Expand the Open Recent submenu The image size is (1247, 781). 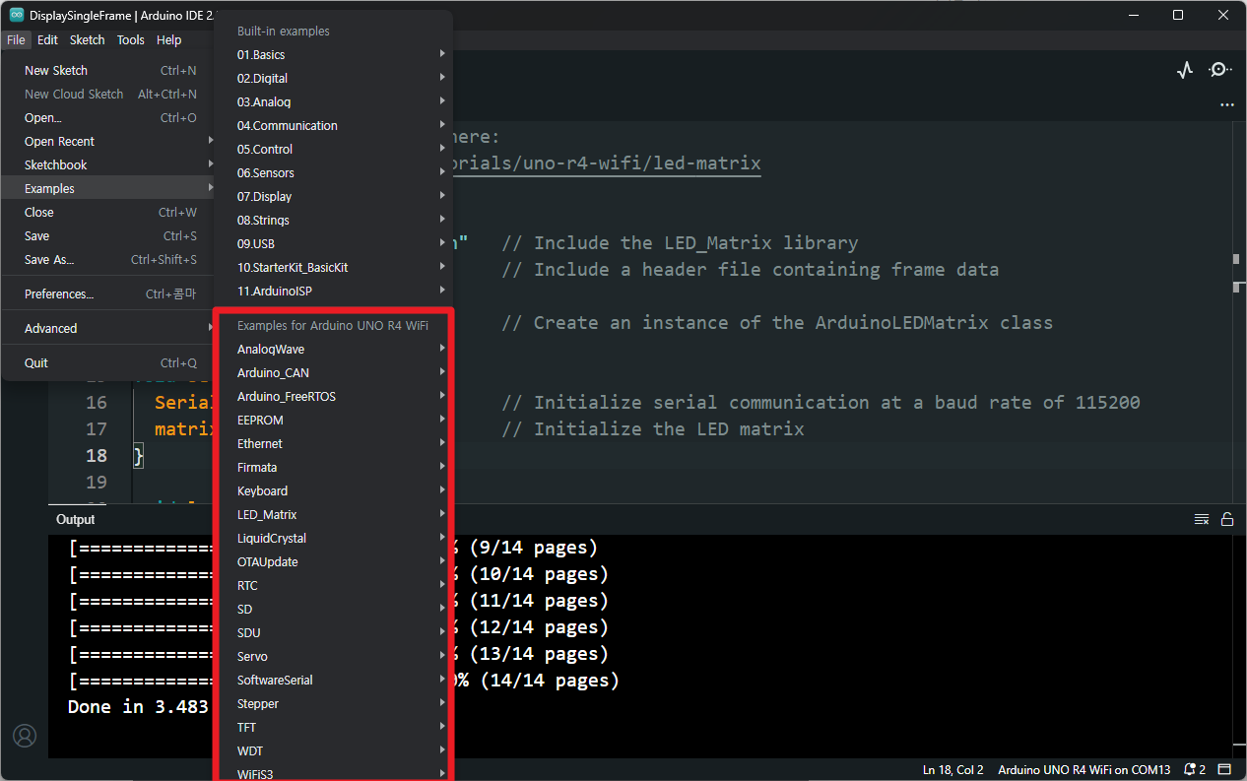pyautogui.click(x=108, y=142)
